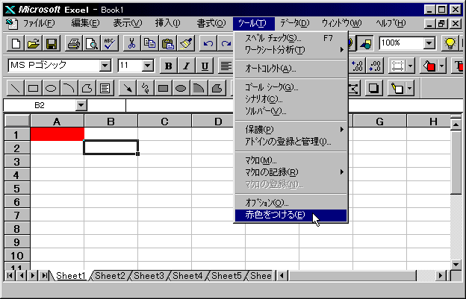Screen dimensions: 466x299
Task: Switch to the Sheet4 tab
Action: [x=187, y=276]
